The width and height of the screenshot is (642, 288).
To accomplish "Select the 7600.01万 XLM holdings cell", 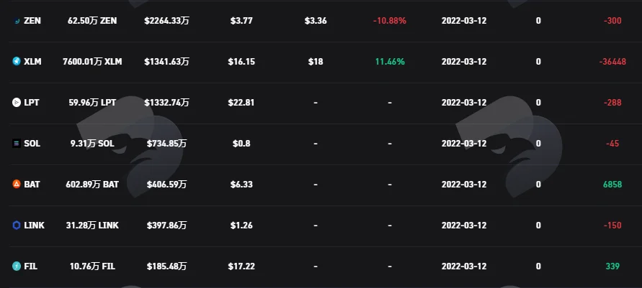I will (92, 62).
